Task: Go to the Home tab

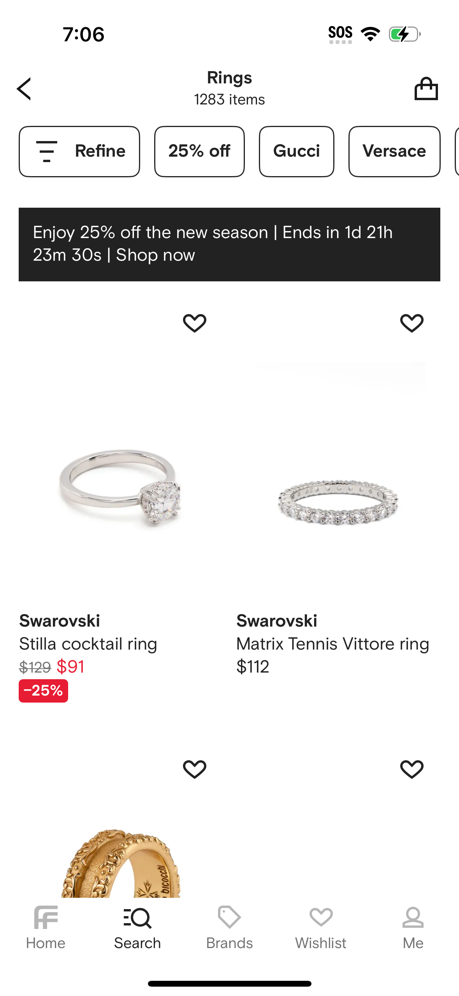Action: click(46, 927)
